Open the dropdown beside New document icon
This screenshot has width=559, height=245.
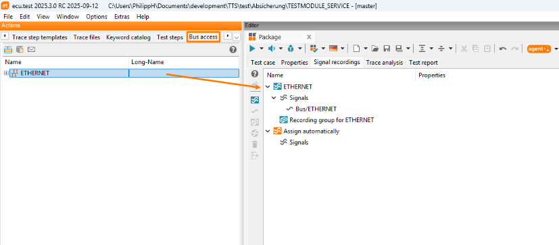[365, 49]
